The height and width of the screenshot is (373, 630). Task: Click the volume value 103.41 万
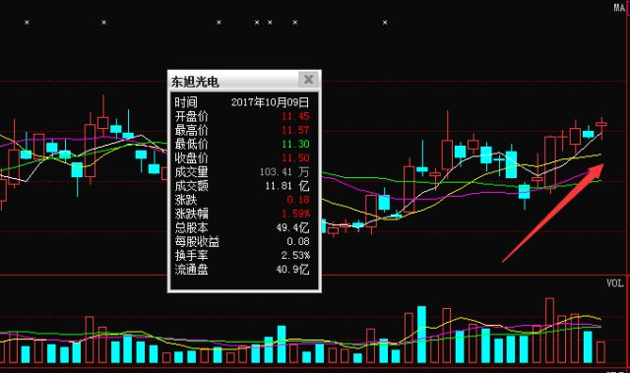tap(284, 172)
